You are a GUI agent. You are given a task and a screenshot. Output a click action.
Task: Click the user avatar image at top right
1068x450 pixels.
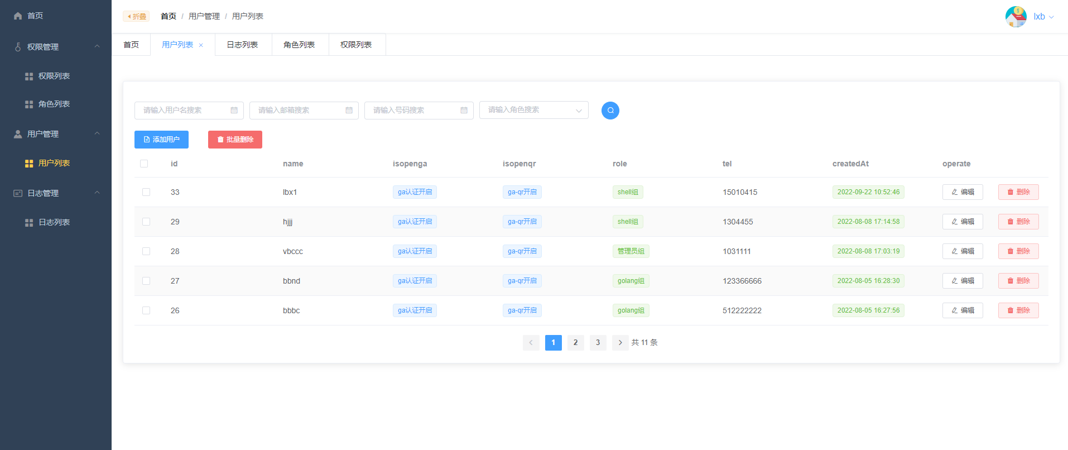click(x=1016, y=17)
